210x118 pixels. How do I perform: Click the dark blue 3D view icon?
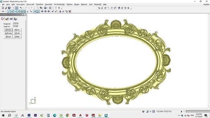click(x=119, y=8)
